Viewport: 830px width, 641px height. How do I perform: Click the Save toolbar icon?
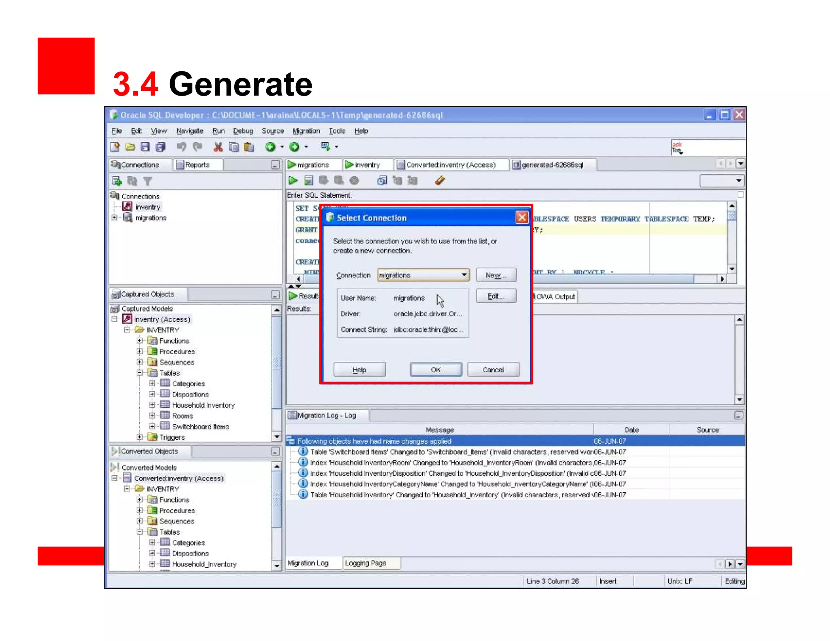[x=145, y=147]
